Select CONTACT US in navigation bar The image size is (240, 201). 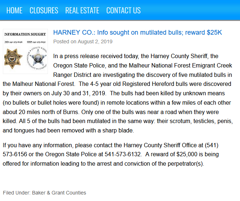coord(123,10)
